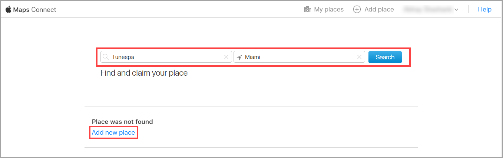Open the blurred account name menu

click(x=427, y=9)
